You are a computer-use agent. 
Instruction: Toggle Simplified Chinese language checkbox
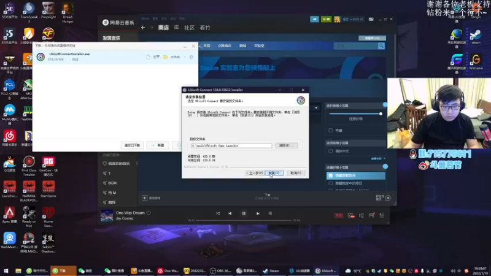pos(331,151)
